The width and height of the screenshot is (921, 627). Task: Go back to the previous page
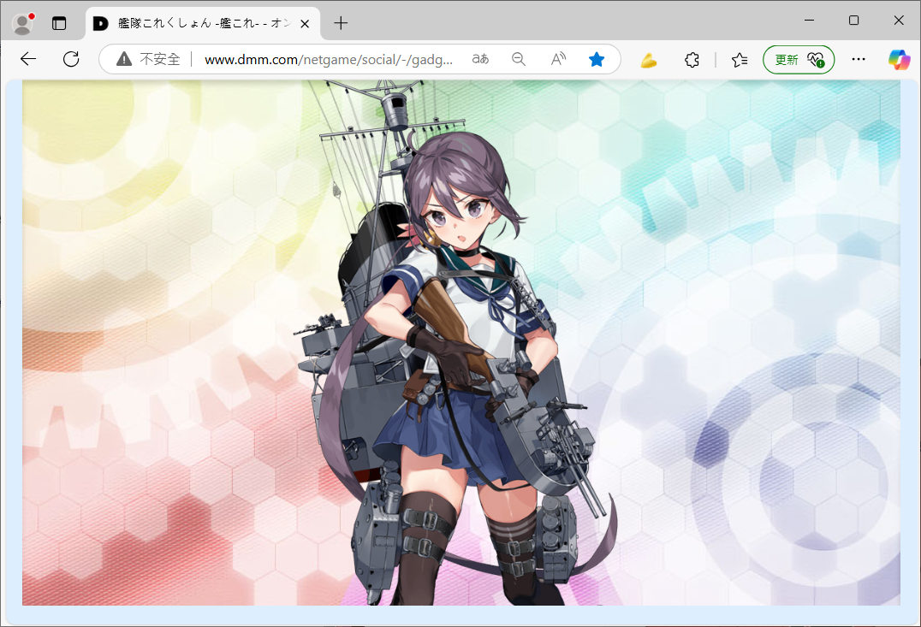28,59
